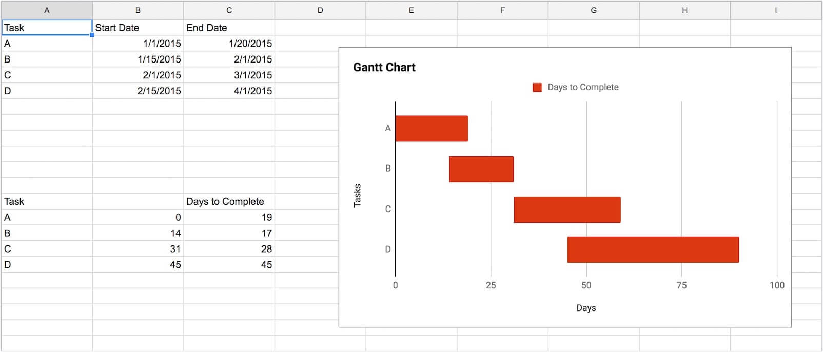Click the axis label 75
Image resolution: width=823 pixels, height=352 pixels.
coord(681,285)
